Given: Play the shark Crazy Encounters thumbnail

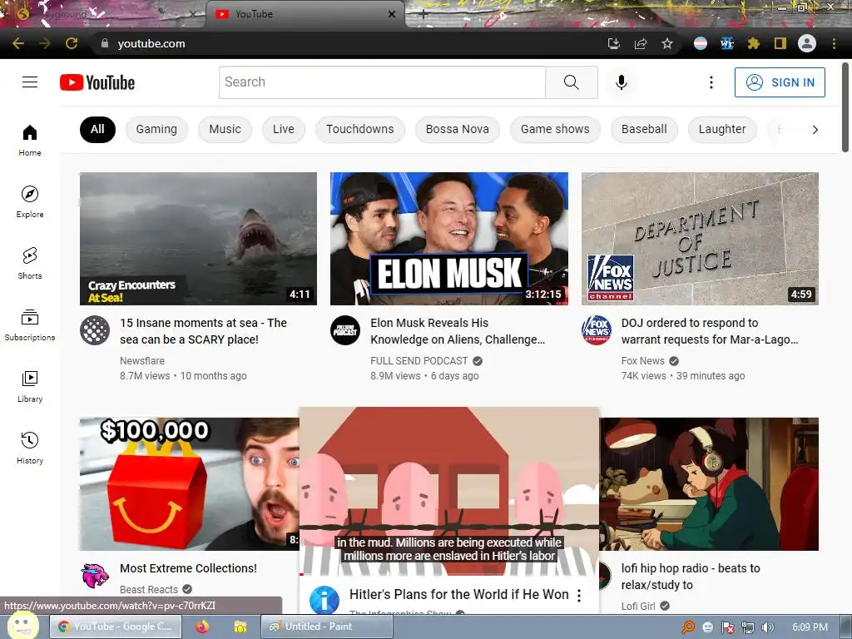Looking at the screenshot, I should [x=198, y=239].
